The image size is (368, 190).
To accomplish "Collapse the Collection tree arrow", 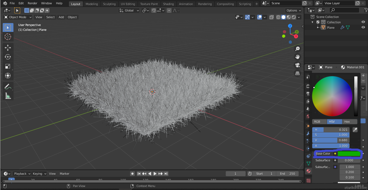I will [313, 22].
